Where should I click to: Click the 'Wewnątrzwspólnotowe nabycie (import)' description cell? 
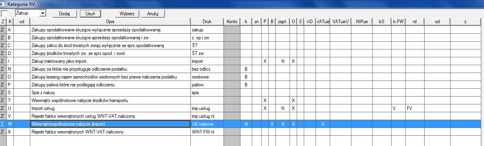110,124
